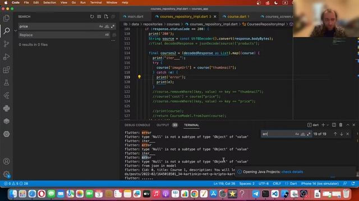Open Visual Studio Code from the dock
359x201 pixels.
275,194
